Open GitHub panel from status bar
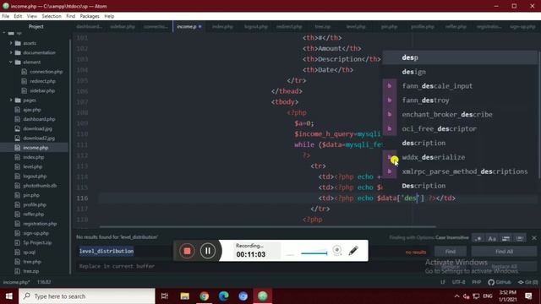 [x=500, y=282]
